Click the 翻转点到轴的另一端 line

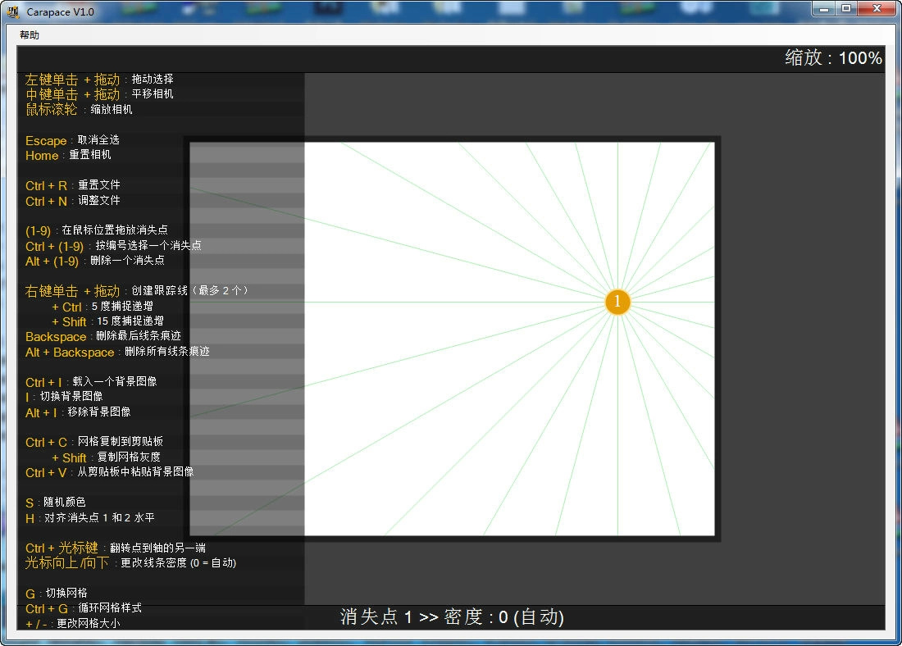coord(116,548)
